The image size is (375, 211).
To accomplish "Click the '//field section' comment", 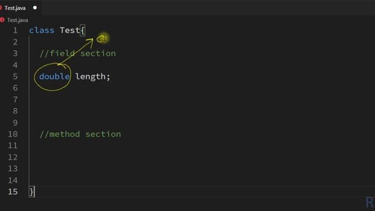I will pyautogui.click(x=78, y=53).
